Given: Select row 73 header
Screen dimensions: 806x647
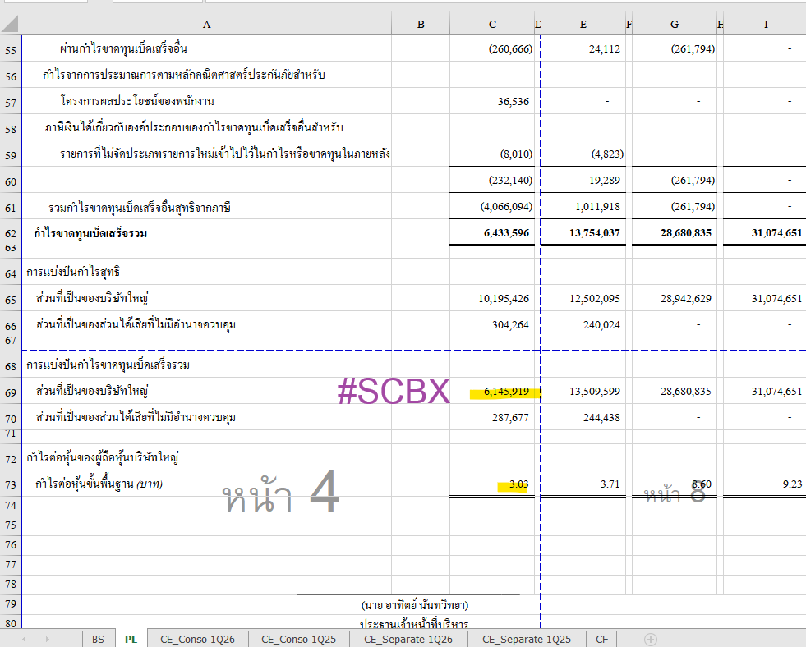Looking at the screenshot, I should pos(11,484).
